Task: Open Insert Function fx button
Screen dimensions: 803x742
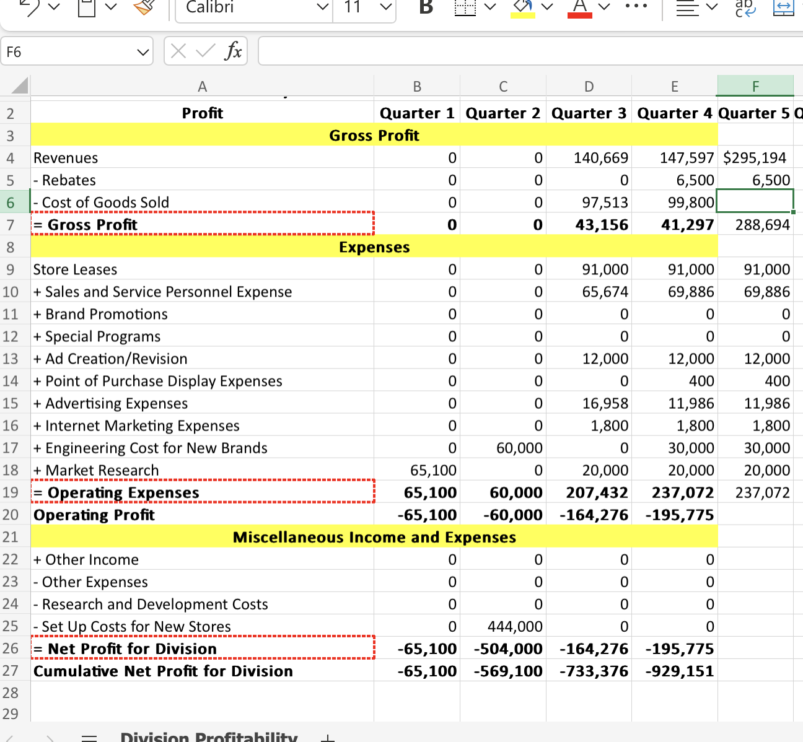Action: point(234,51)
